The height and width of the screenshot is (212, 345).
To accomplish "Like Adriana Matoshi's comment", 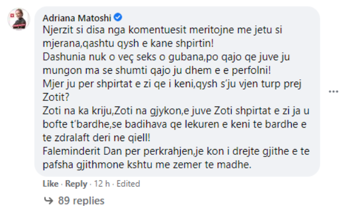I will coord(50,184).
